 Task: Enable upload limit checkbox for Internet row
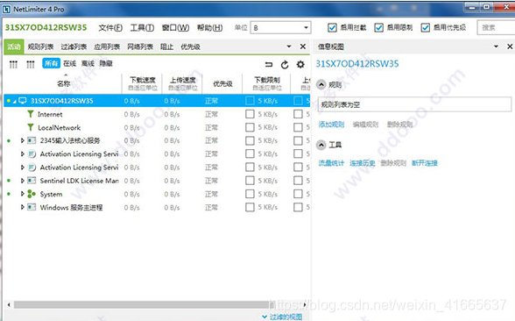pyautogui.click(x=298, y=114)
